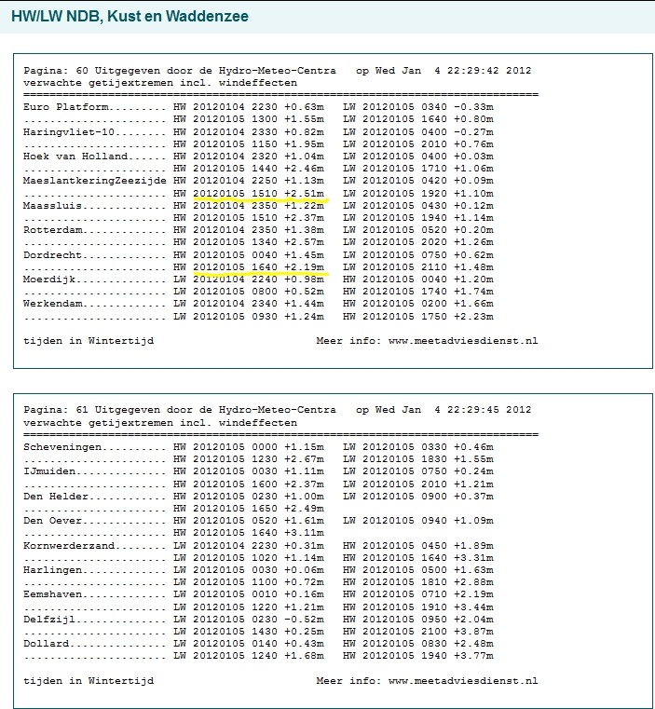Select the 'Haringvliet-10' station name
Screen dimensions: 655x709
(x=69, y=132)
